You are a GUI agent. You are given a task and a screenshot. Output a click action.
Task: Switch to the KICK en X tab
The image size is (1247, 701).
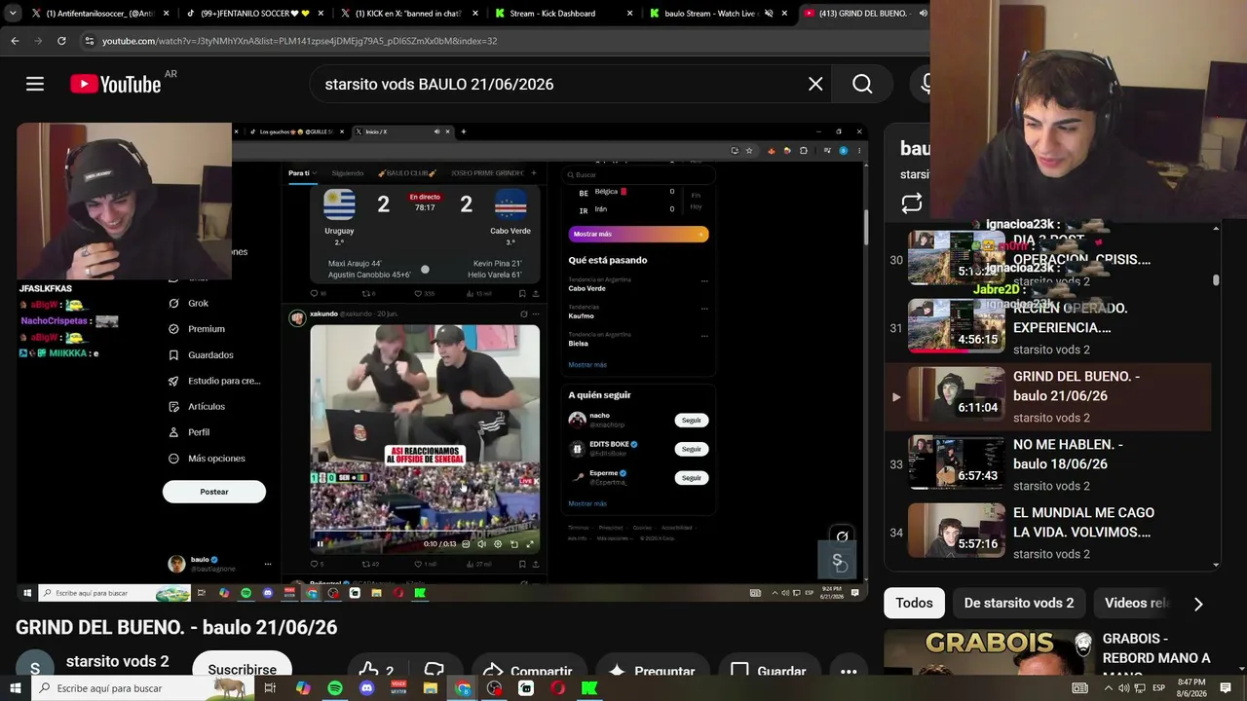(x=409, y=14)
